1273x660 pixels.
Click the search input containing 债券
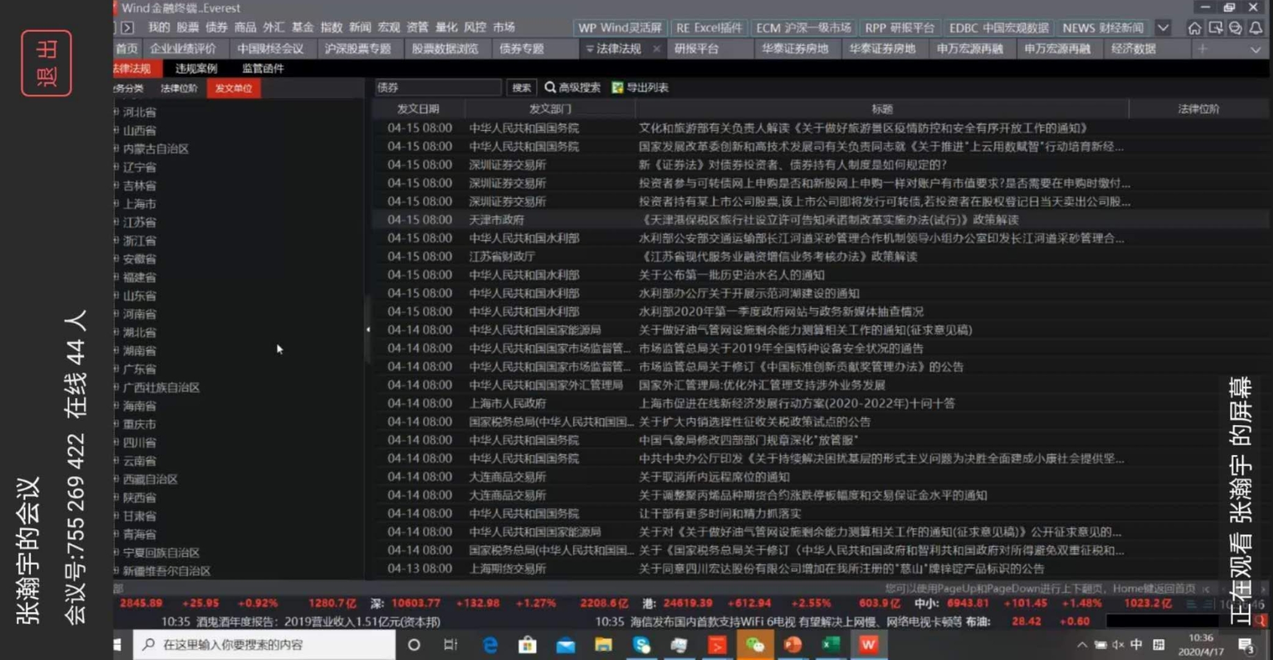pyautogui.click(x=438, y=87)
